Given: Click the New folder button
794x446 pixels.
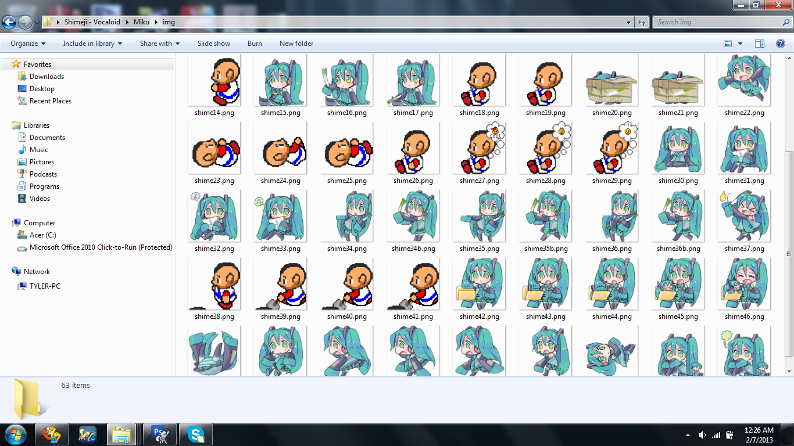Looking at the screenshot, I should point(296,44).
